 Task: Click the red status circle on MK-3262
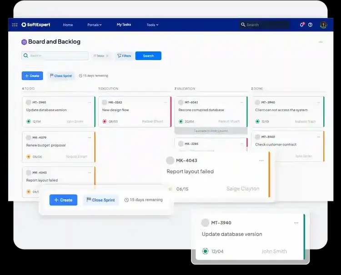105,121
